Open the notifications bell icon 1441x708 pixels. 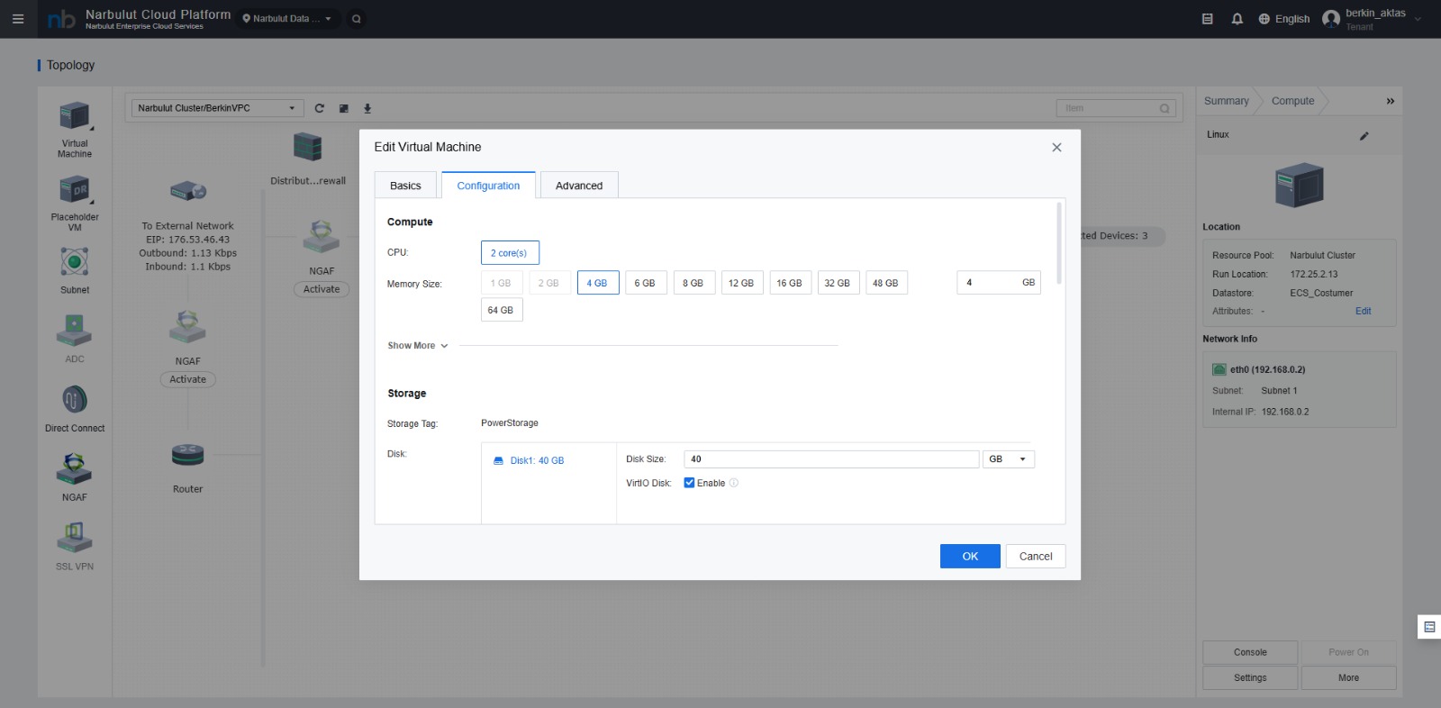coord(1237,19)
